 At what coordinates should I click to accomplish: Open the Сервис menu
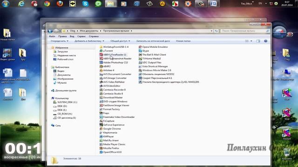tap(81, 36)
